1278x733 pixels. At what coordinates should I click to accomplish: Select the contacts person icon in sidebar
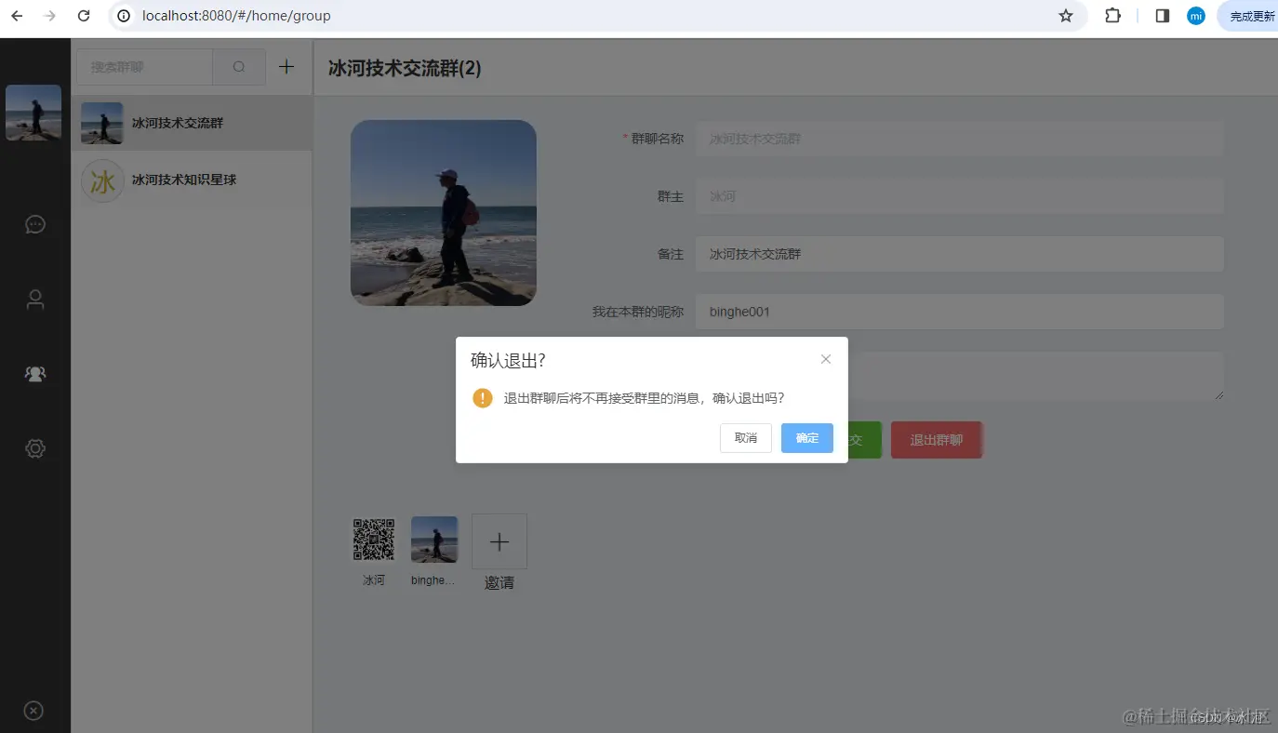[x=34, y=299]
